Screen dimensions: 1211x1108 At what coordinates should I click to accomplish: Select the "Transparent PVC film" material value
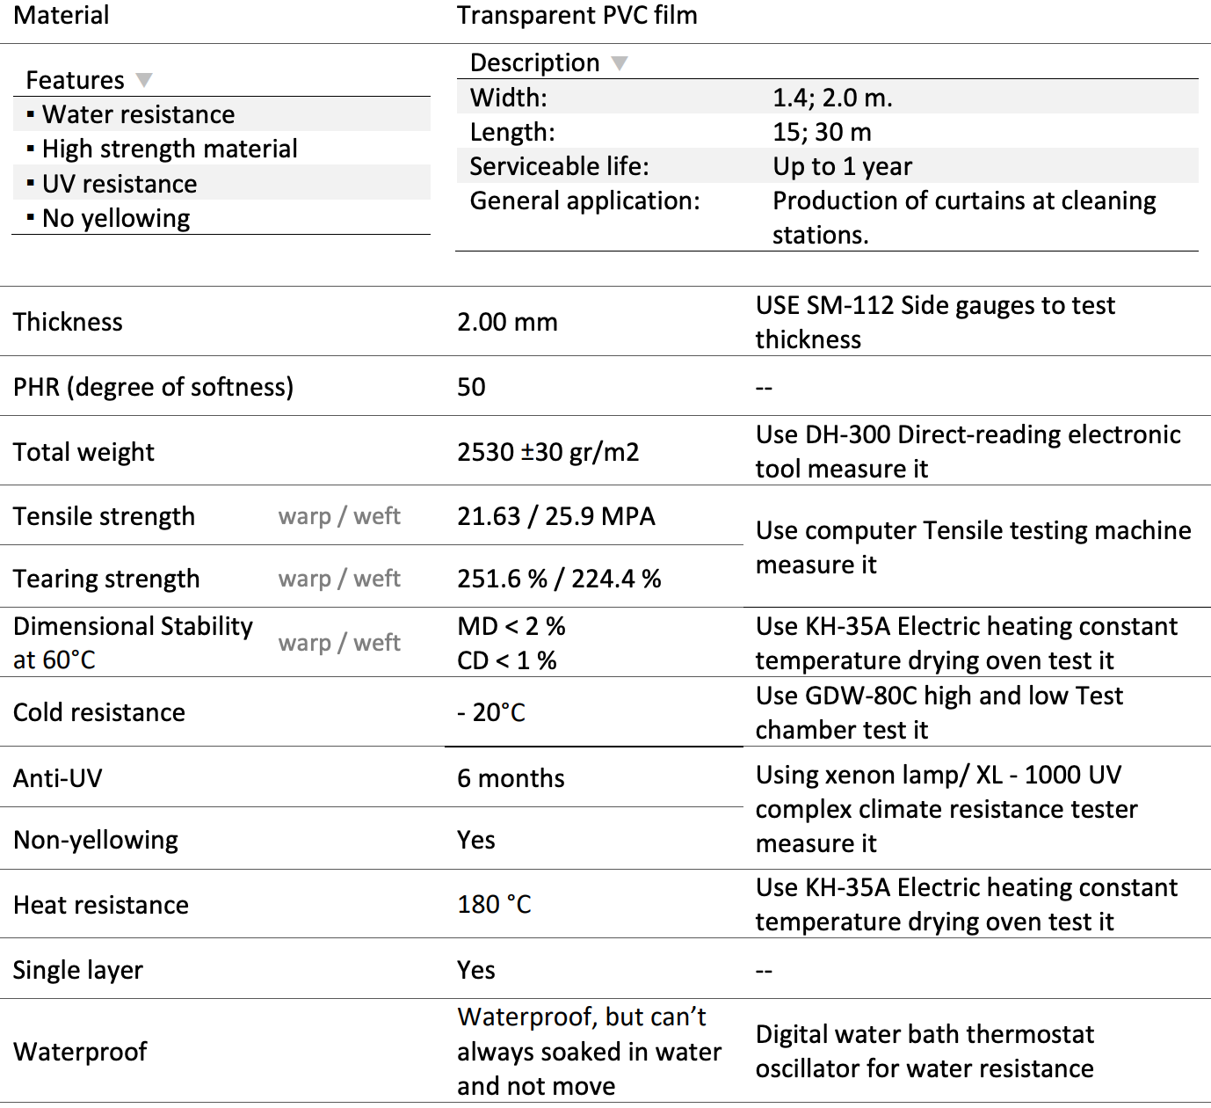[x=576, y=16]
